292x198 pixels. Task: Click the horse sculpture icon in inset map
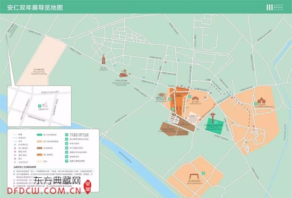[45, 105]
